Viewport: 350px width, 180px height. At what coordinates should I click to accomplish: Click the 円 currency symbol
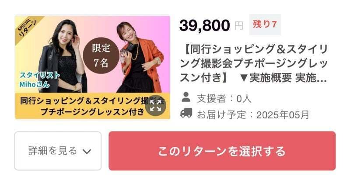tap(238, 26)
